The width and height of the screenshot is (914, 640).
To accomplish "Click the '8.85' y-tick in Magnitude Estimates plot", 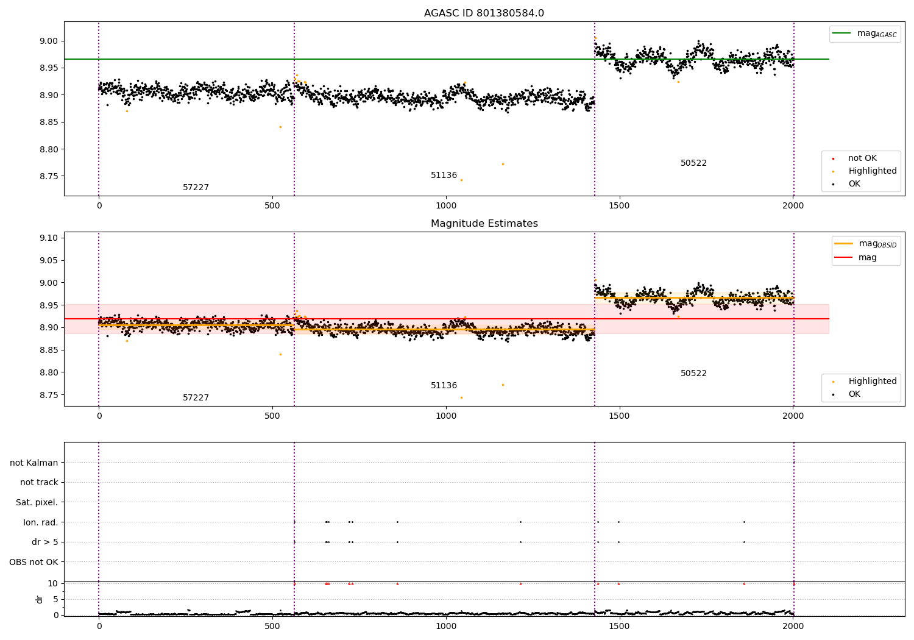I will (x=48, y=350).
